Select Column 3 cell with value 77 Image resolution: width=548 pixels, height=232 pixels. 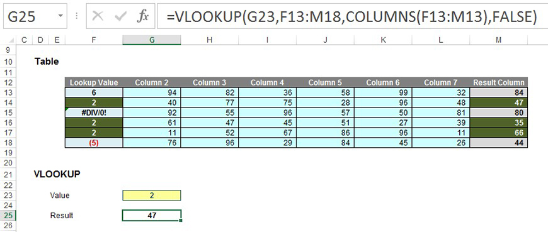coord(209,102)
